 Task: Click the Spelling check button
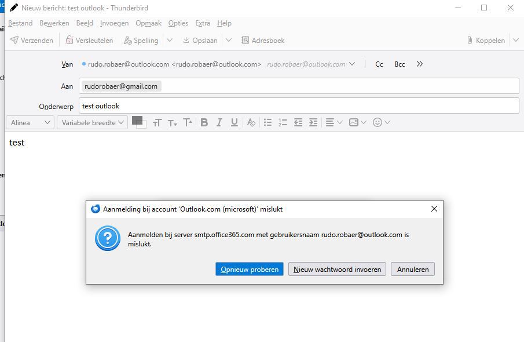point(141,41)
